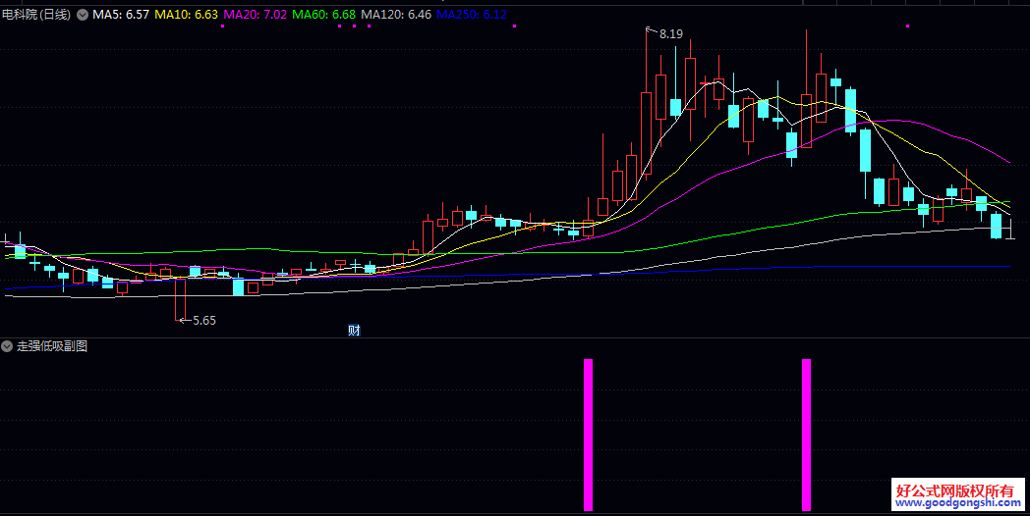The width and height of the screenshot is (1030, 516).
Task: Click the 走强低吸副图 sub-chart title
Action: (52, 346)
